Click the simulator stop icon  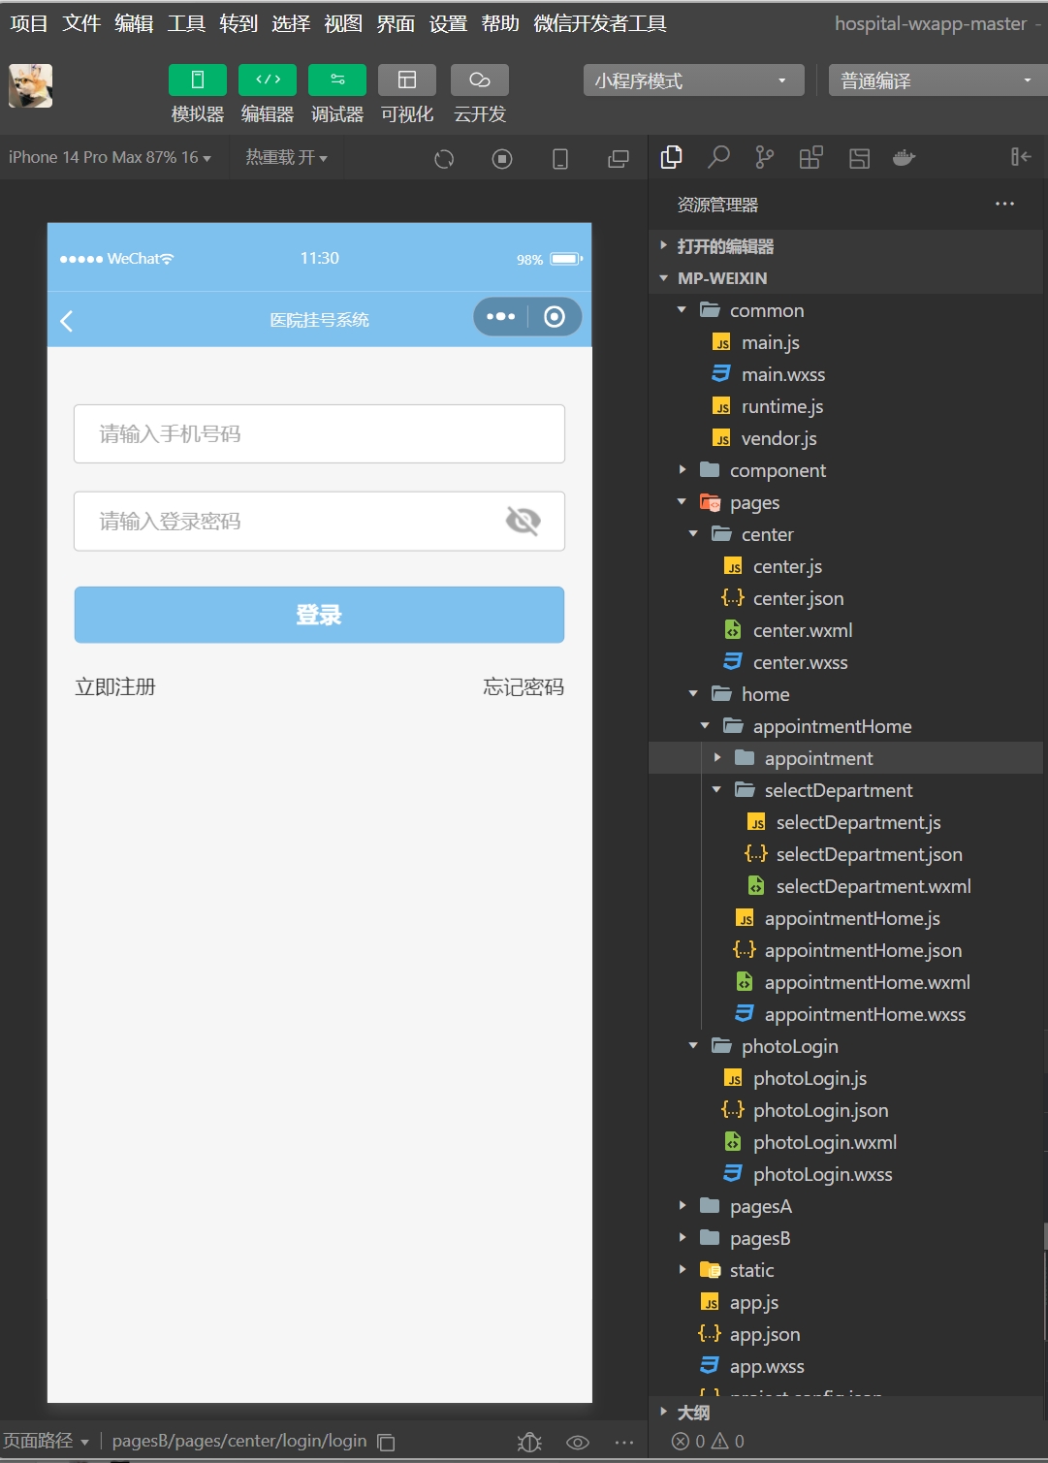(502, 159)
